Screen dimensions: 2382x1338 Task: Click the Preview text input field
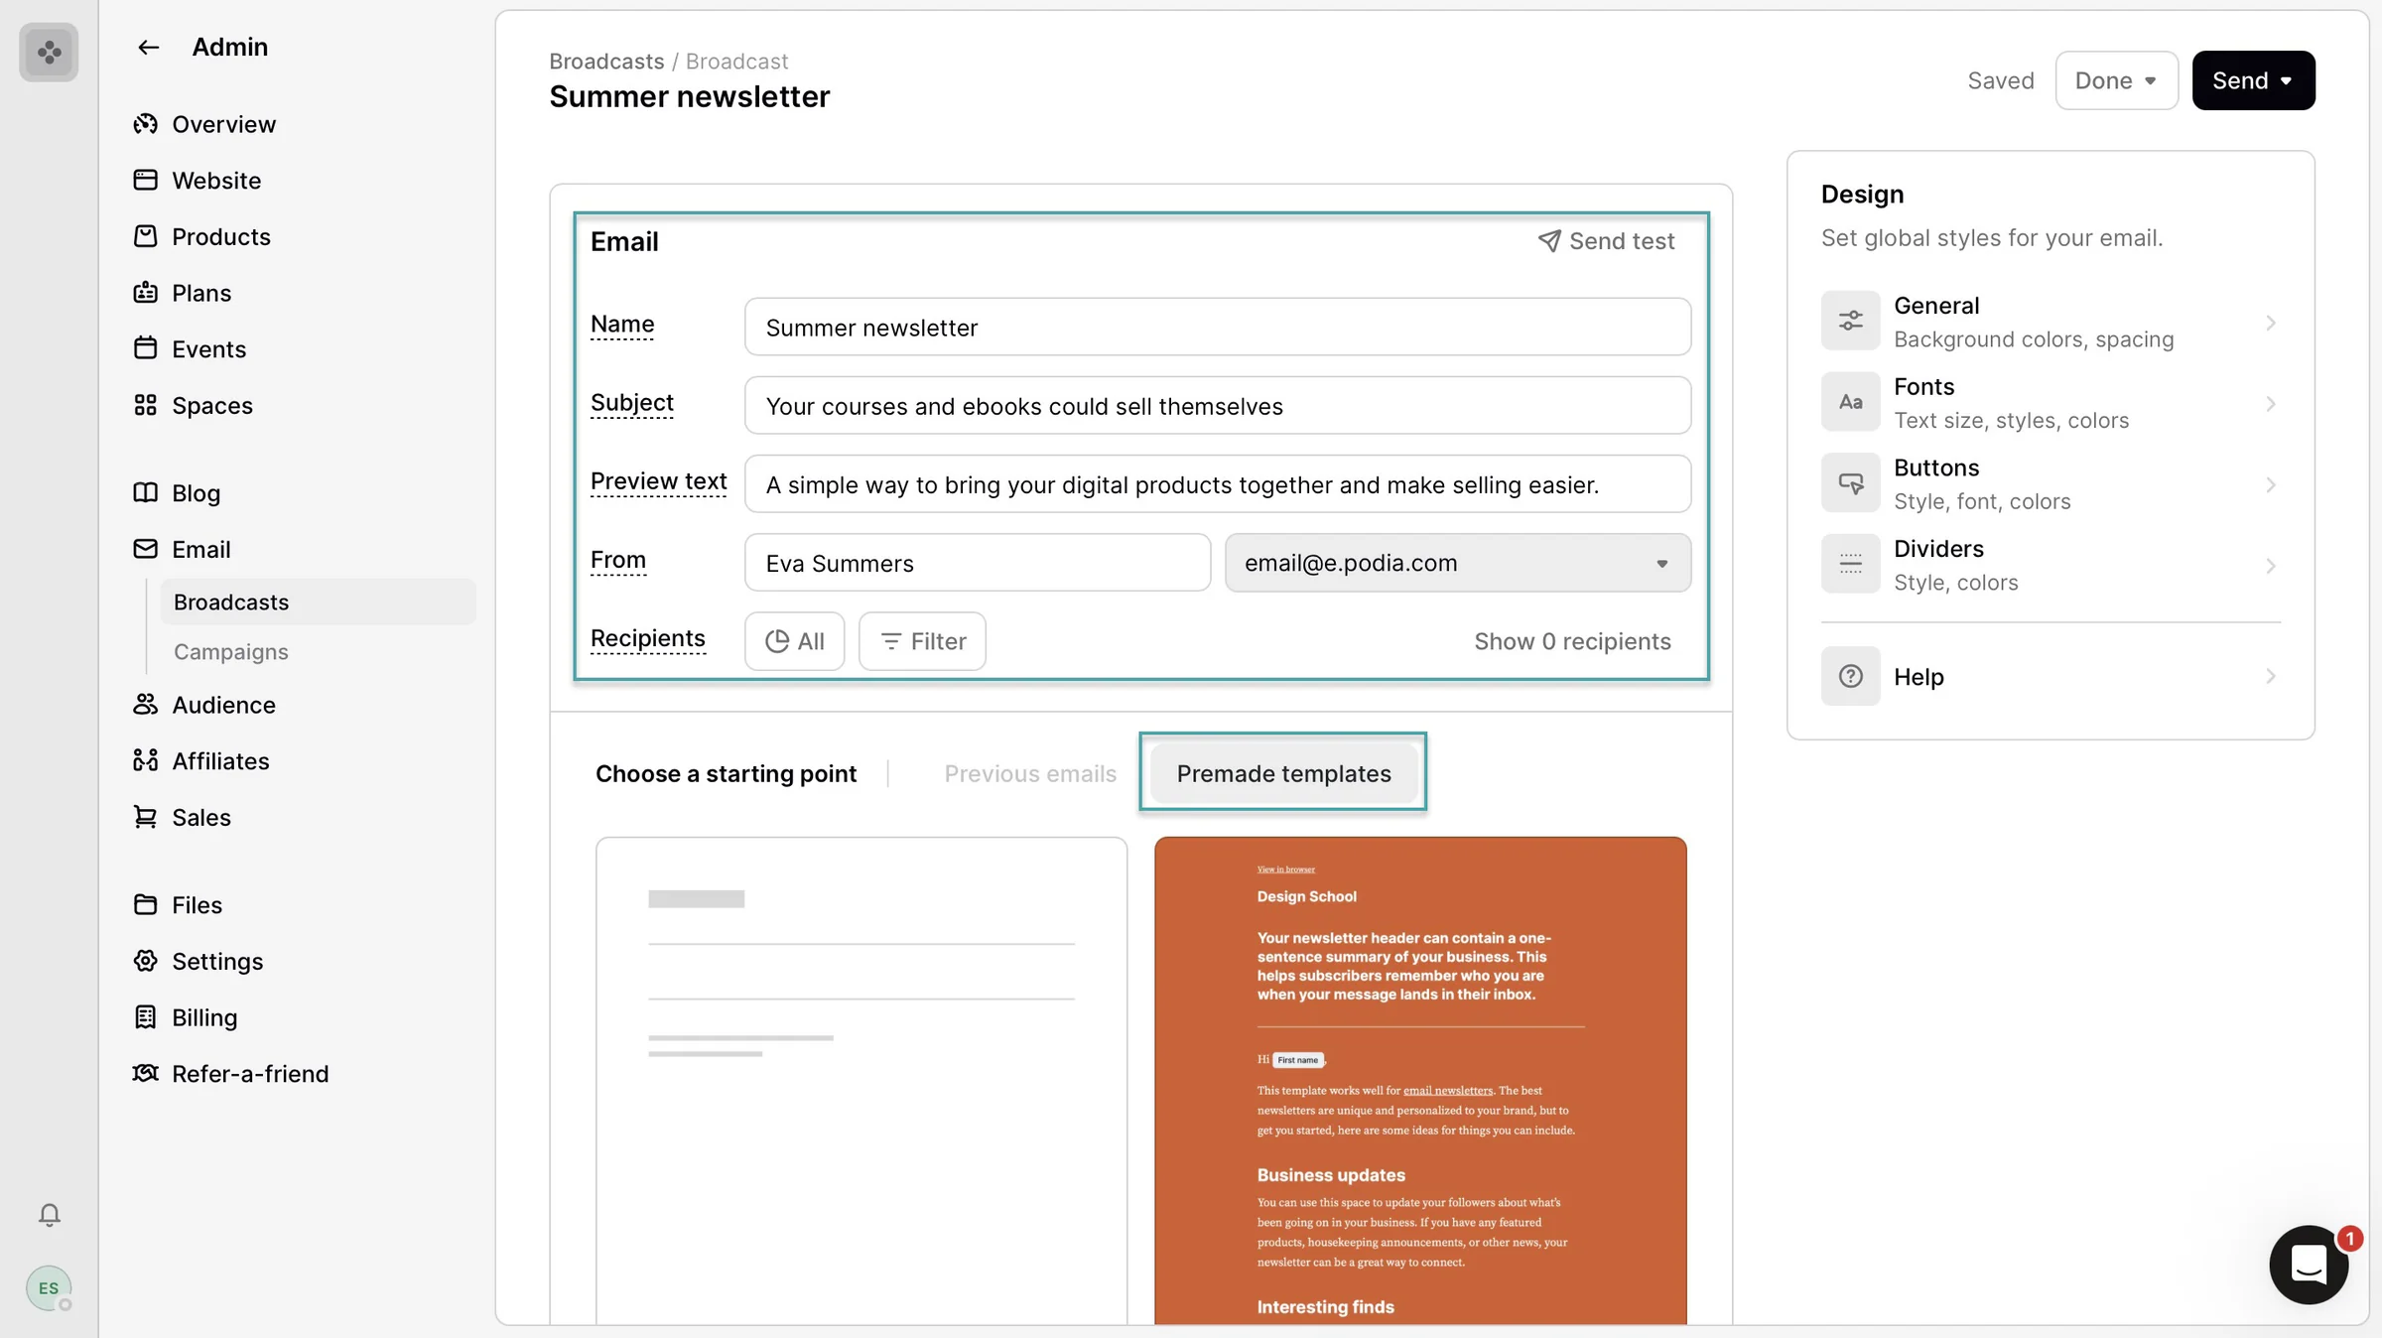click(1218, 484)
